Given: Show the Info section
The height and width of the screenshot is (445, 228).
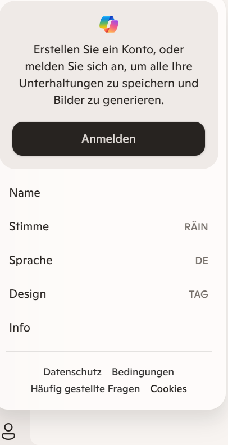Looking at the screenshot, I should 108,328.
